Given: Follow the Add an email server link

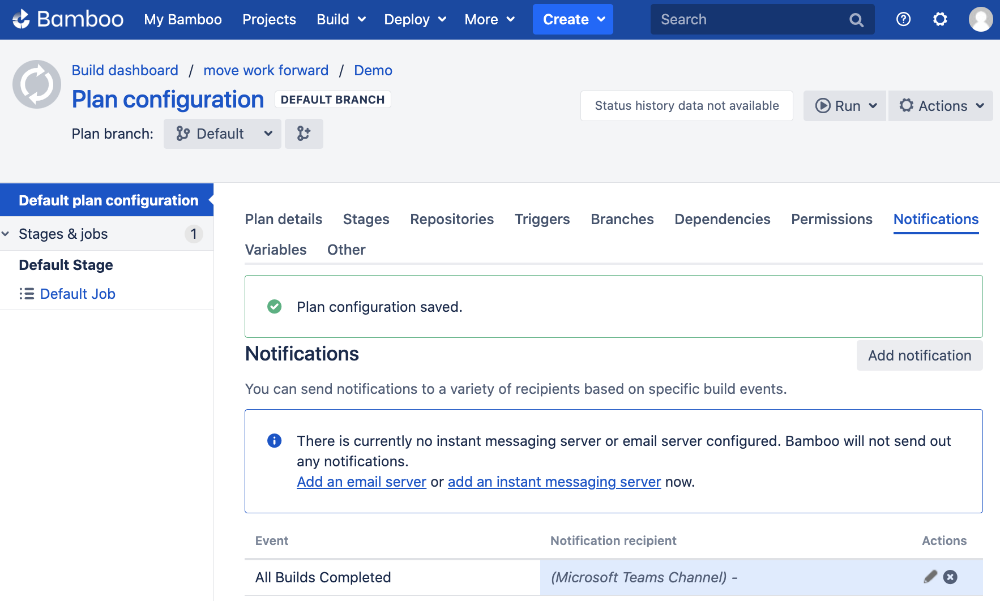Looking at the screenshot, I should point(361,482).
